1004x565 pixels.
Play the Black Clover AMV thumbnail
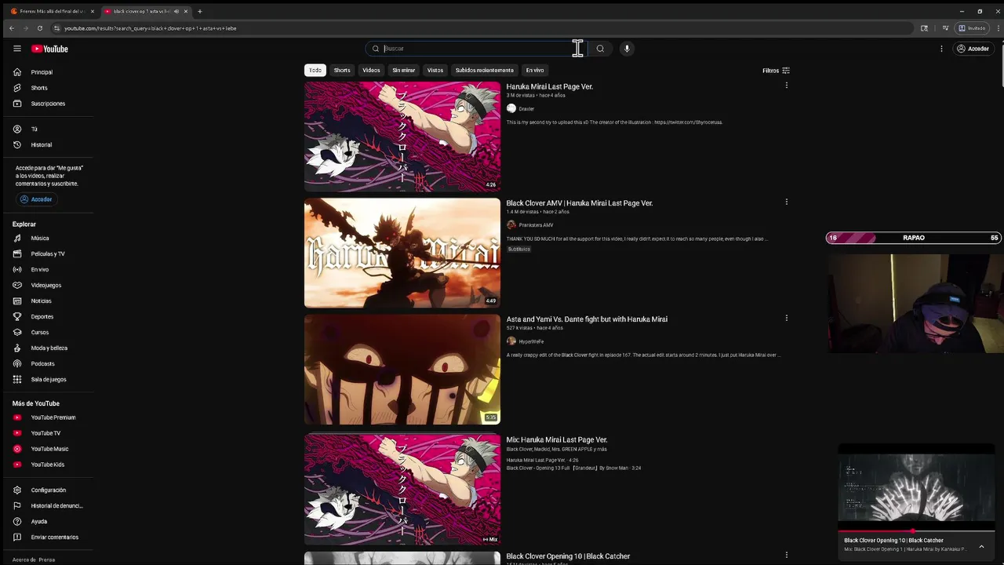pyautogui.click(x=402, y=253)
